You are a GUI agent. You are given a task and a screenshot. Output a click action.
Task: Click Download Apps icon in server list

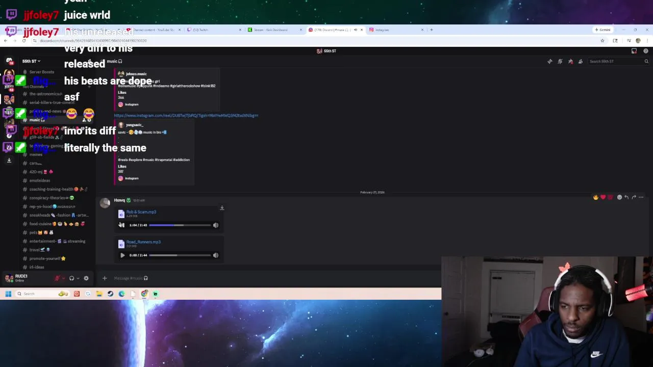tap(9, 161)
